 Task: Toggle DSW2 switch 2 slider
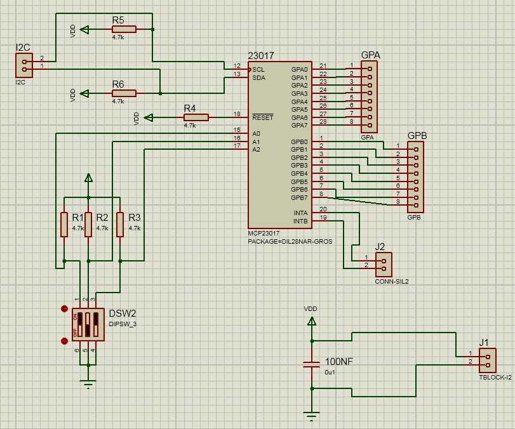(88, 325)
